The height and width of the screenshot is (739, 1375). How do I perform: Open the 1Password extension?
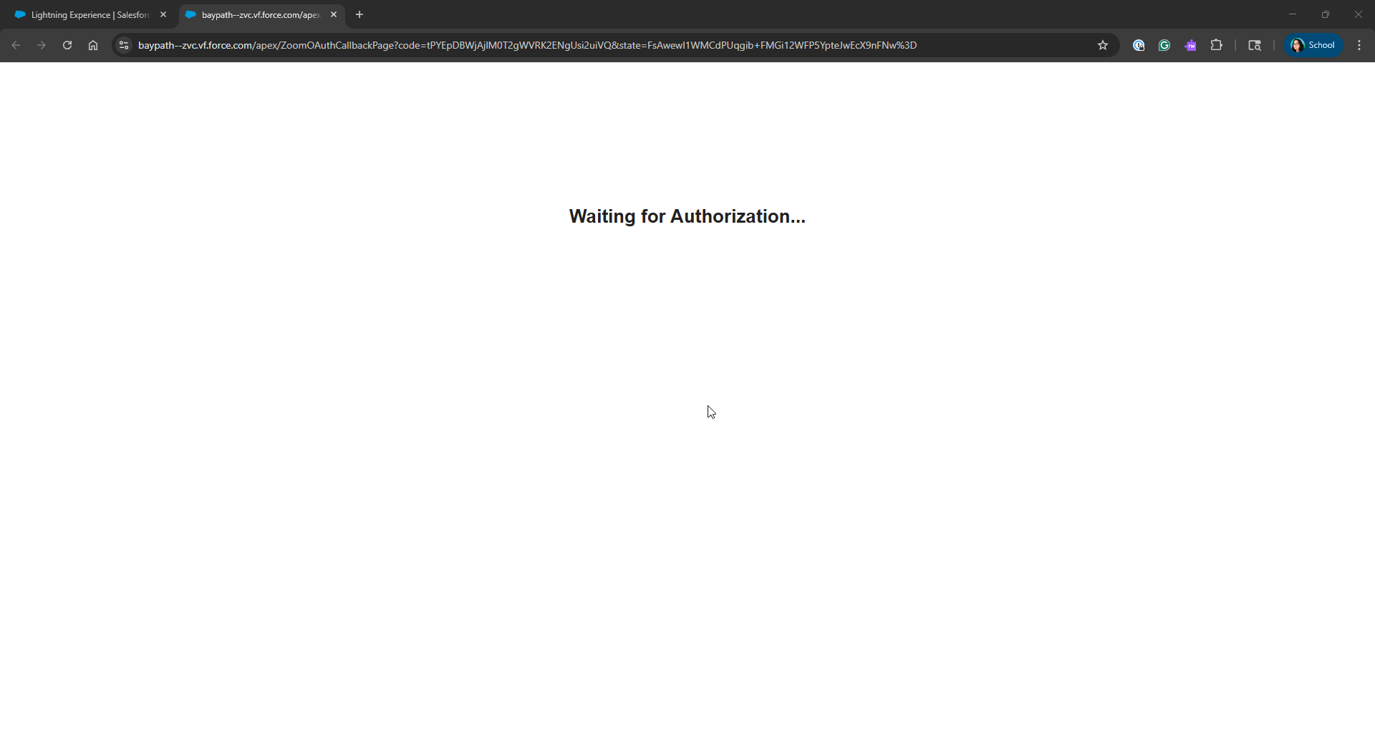pyautogui.click(x=1139, y=45)
